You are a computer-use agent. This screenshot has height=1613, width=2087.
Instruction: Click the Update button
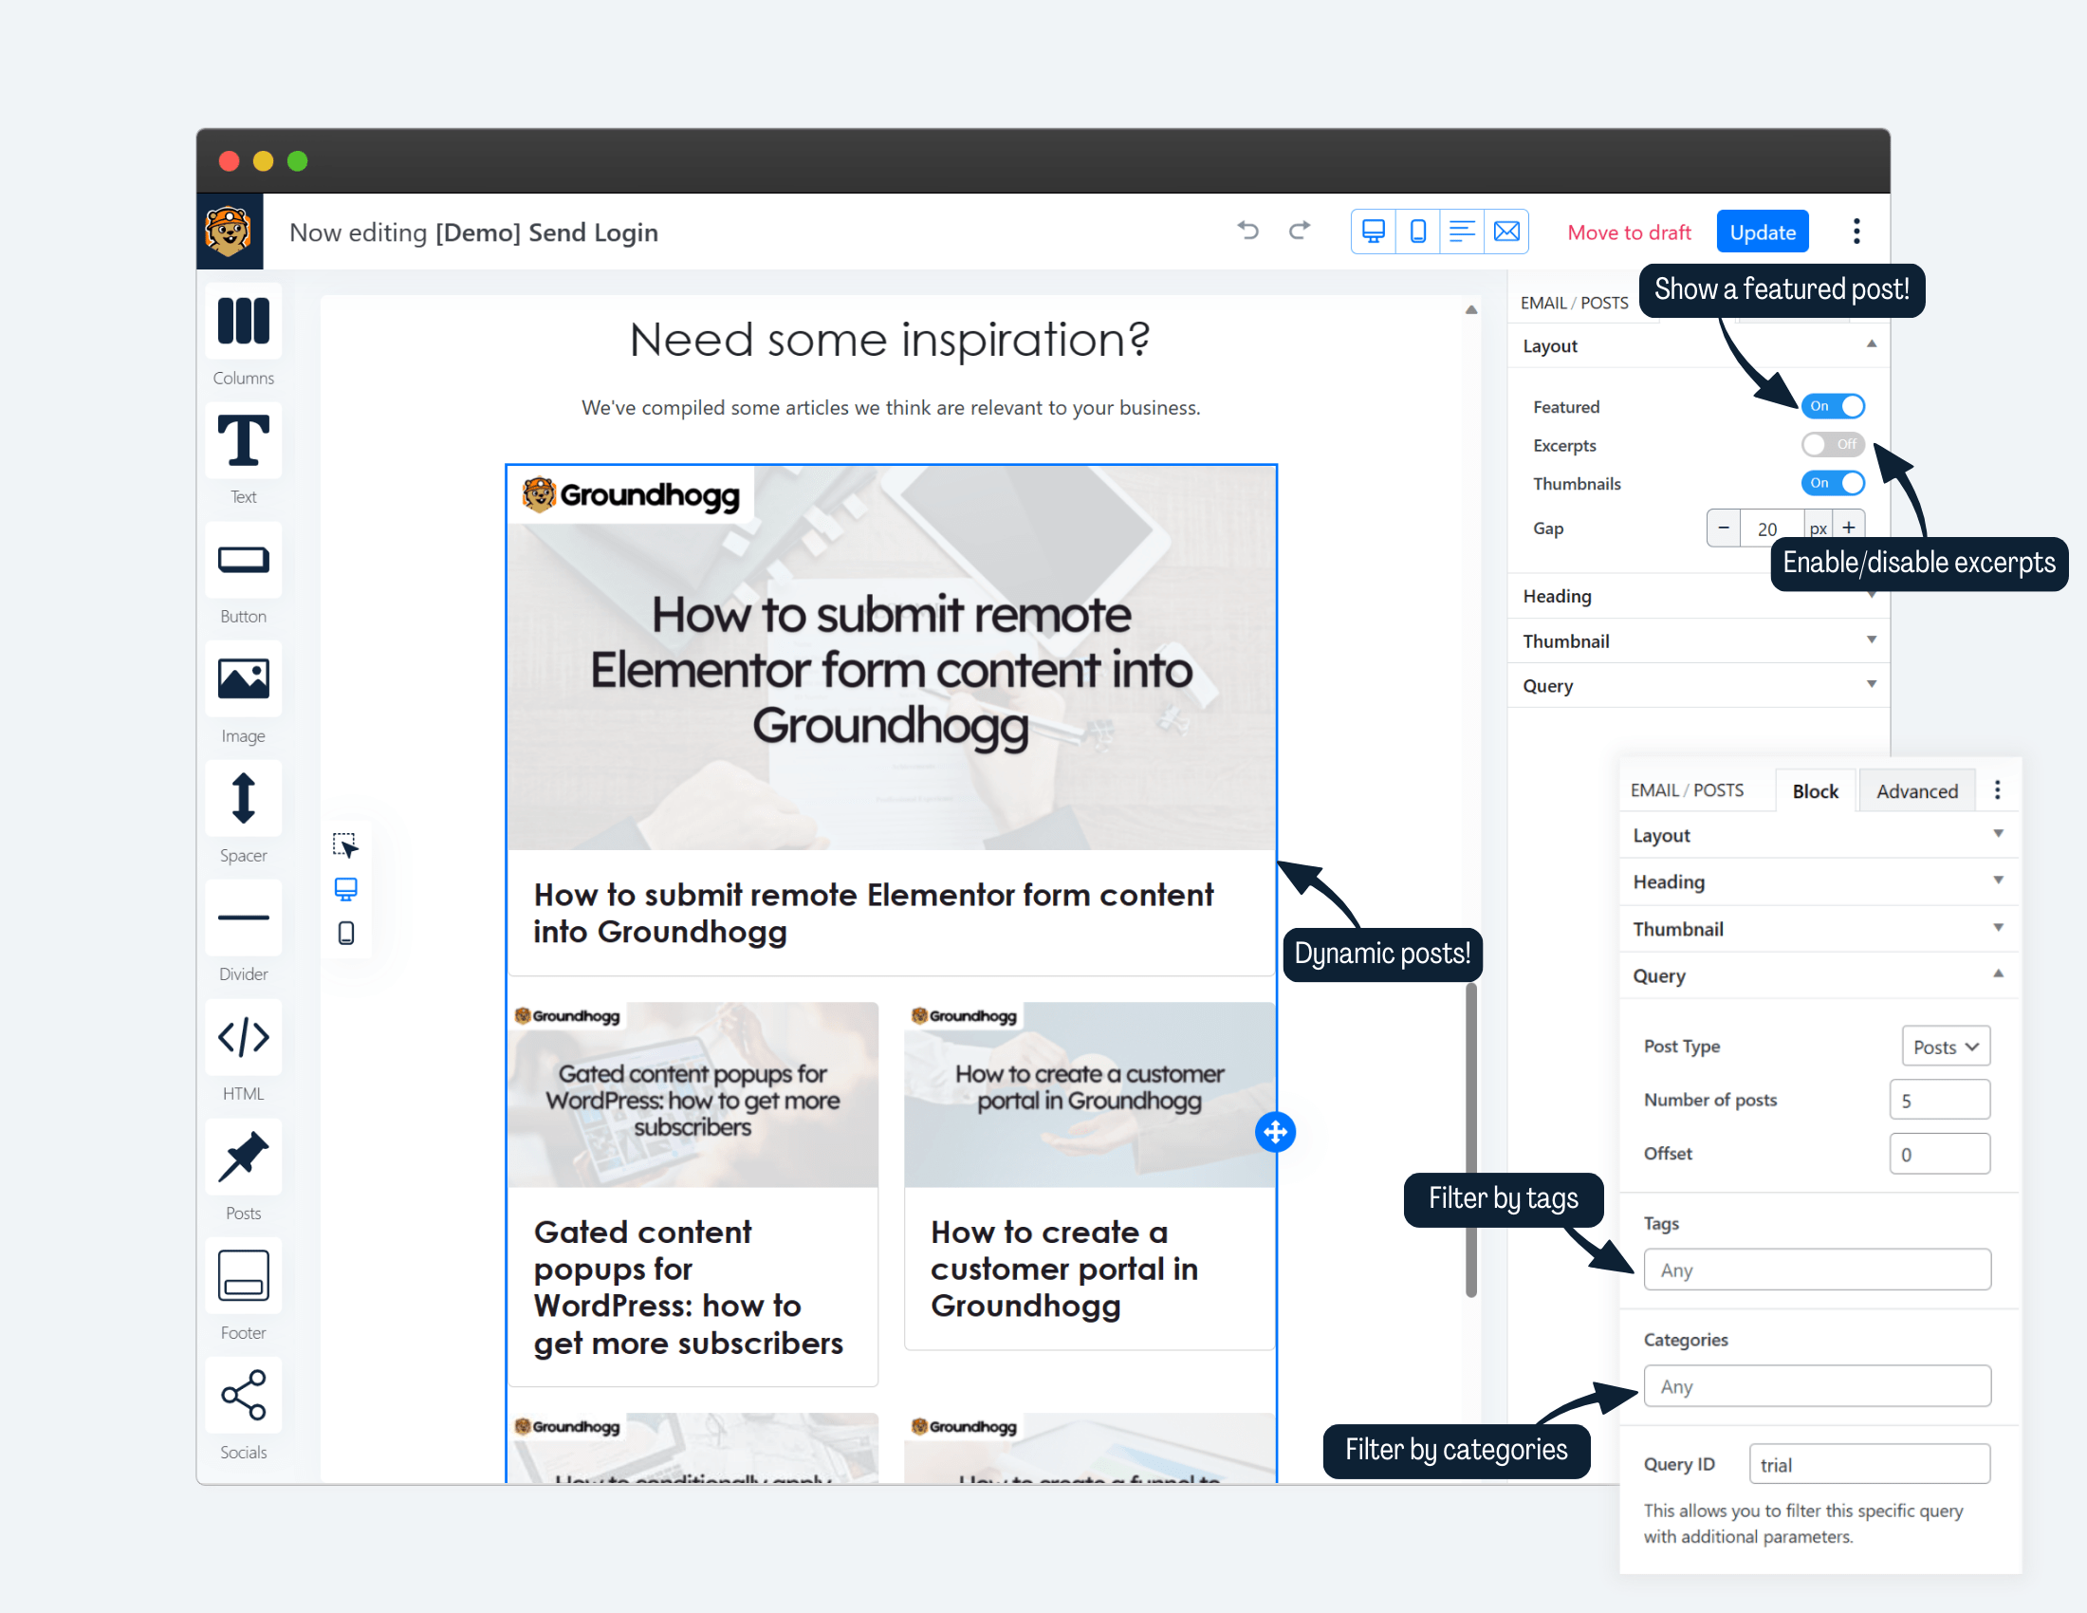1763,232
